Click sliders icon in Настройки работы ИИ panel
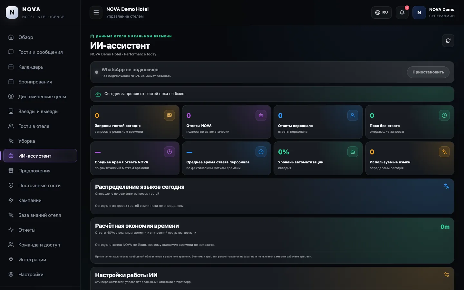The height and width of the screenshot is (290, 464). coord(447,275)
